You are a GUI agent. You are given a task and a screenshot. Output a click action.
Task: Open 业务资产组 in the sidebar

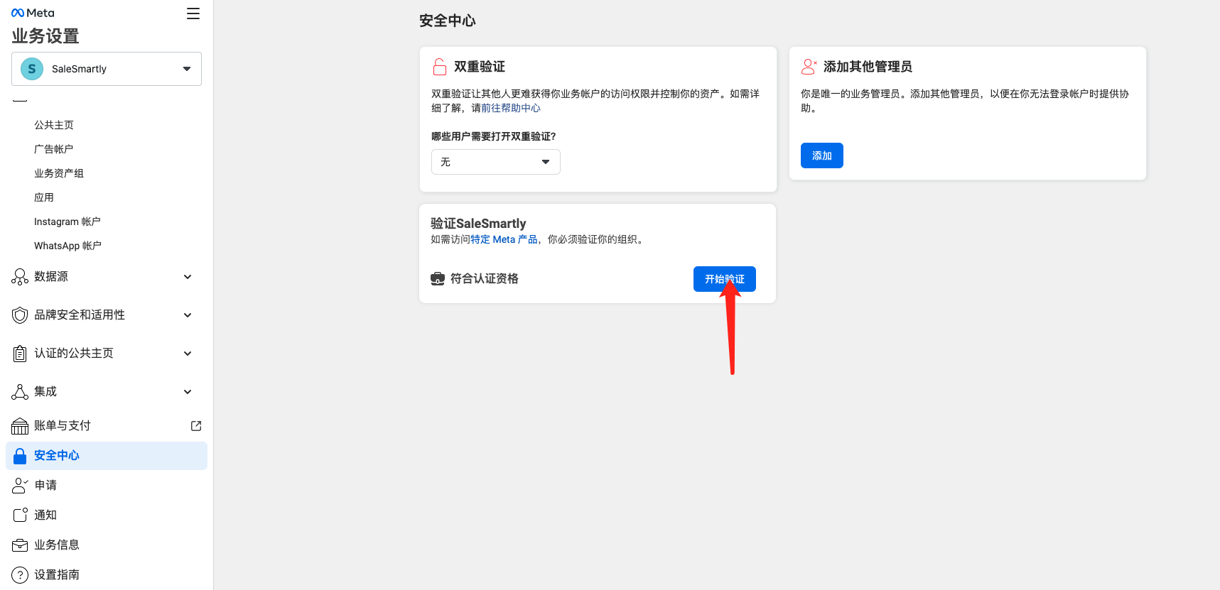[59, 173]
